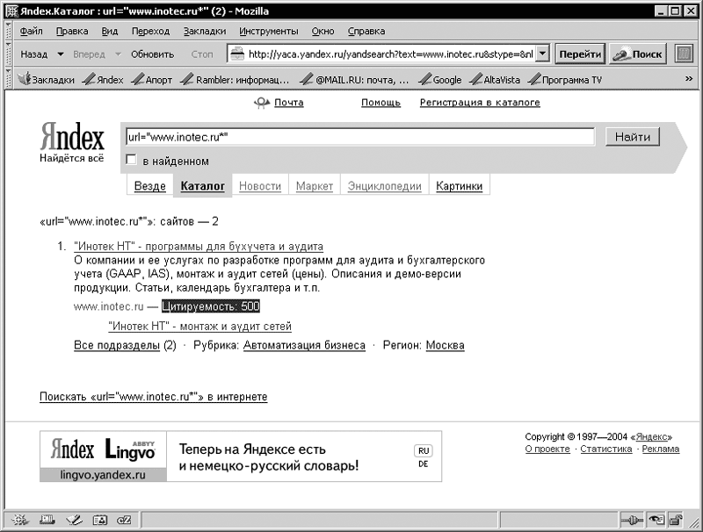Switch to the Маркет tab
This screenshot has height=532, width=703.
point(315,186)
